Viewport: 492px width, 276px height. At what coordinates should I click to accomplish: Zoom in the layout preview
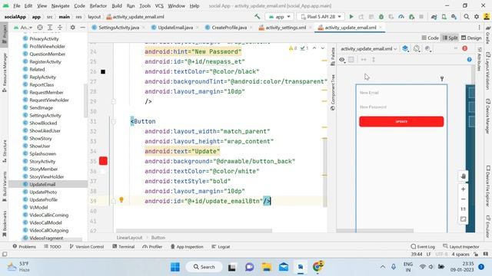463,189
